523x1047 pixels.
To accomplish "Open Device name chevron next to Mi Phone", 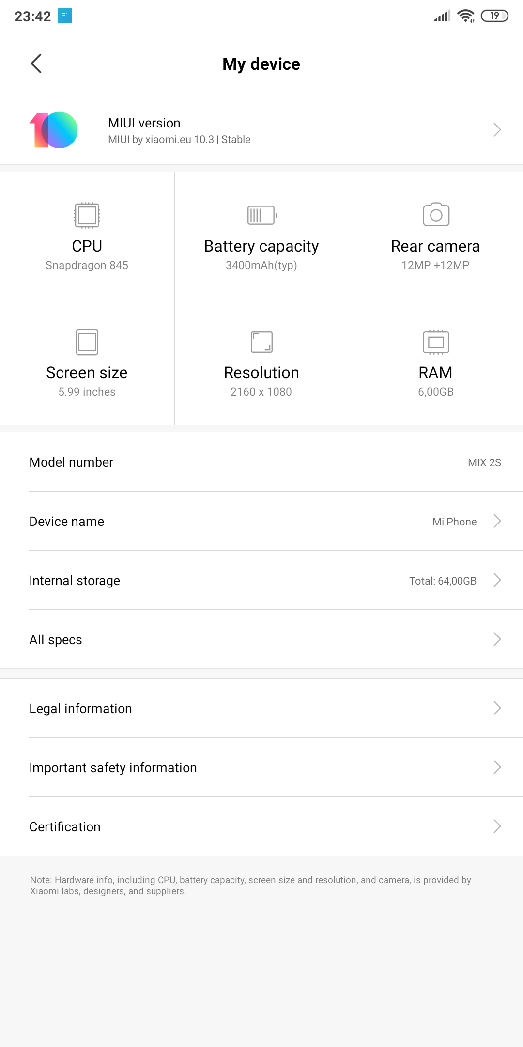I will coord(497,521).
